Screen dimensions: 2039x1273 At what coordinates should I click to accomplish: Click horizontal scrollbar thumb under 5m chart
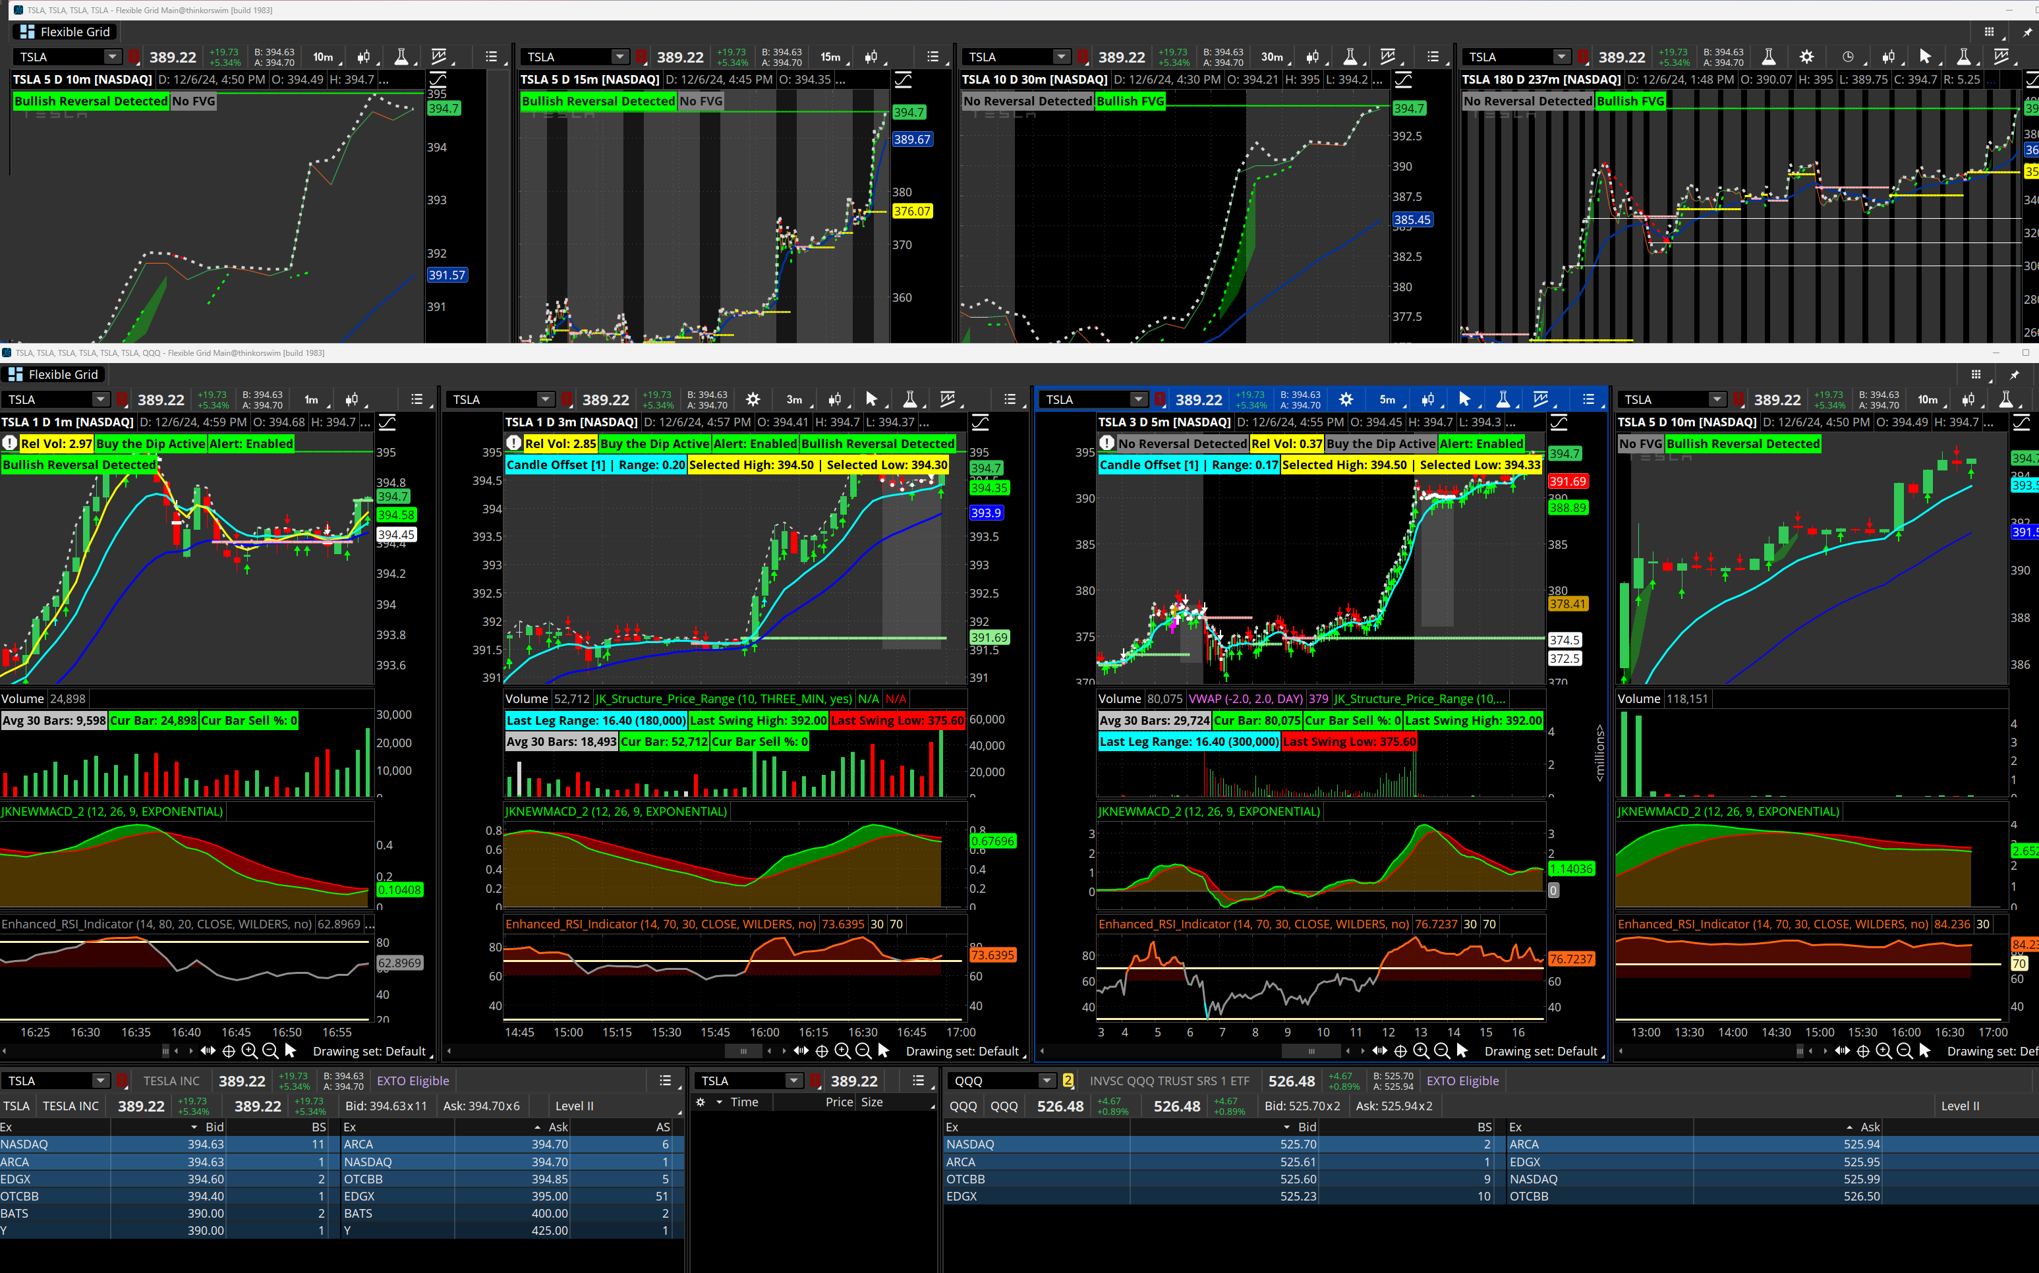click(1311, 1051)
